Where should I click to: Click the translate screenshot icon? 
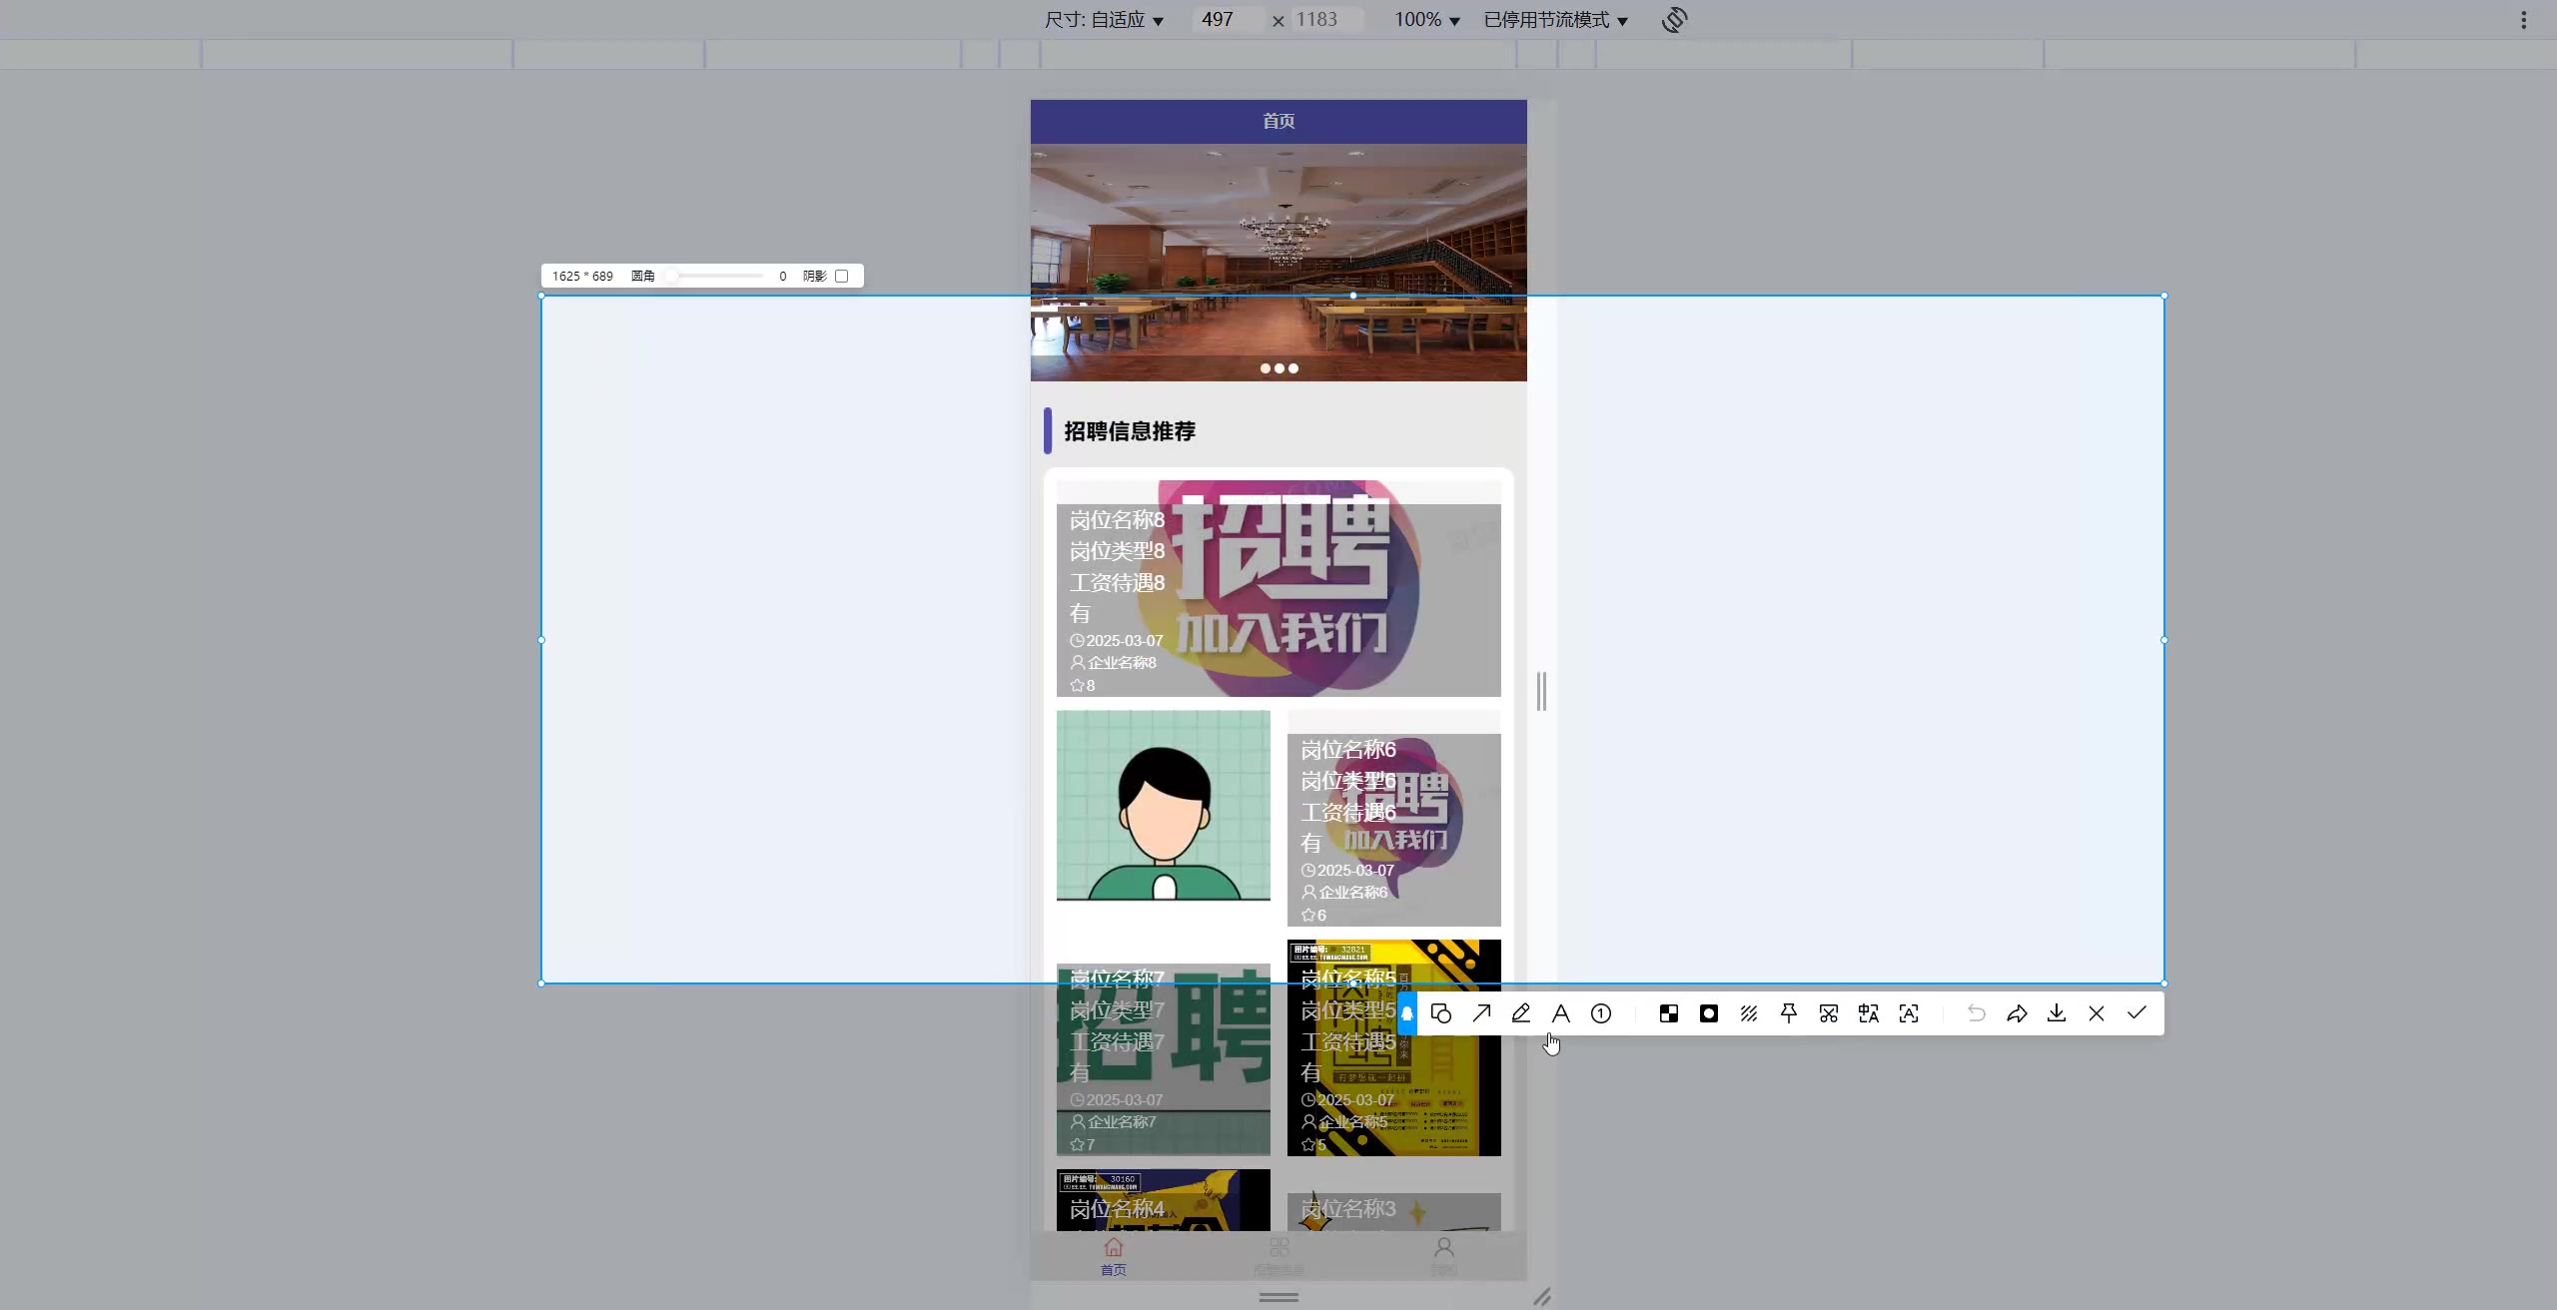point(1869,1013)
